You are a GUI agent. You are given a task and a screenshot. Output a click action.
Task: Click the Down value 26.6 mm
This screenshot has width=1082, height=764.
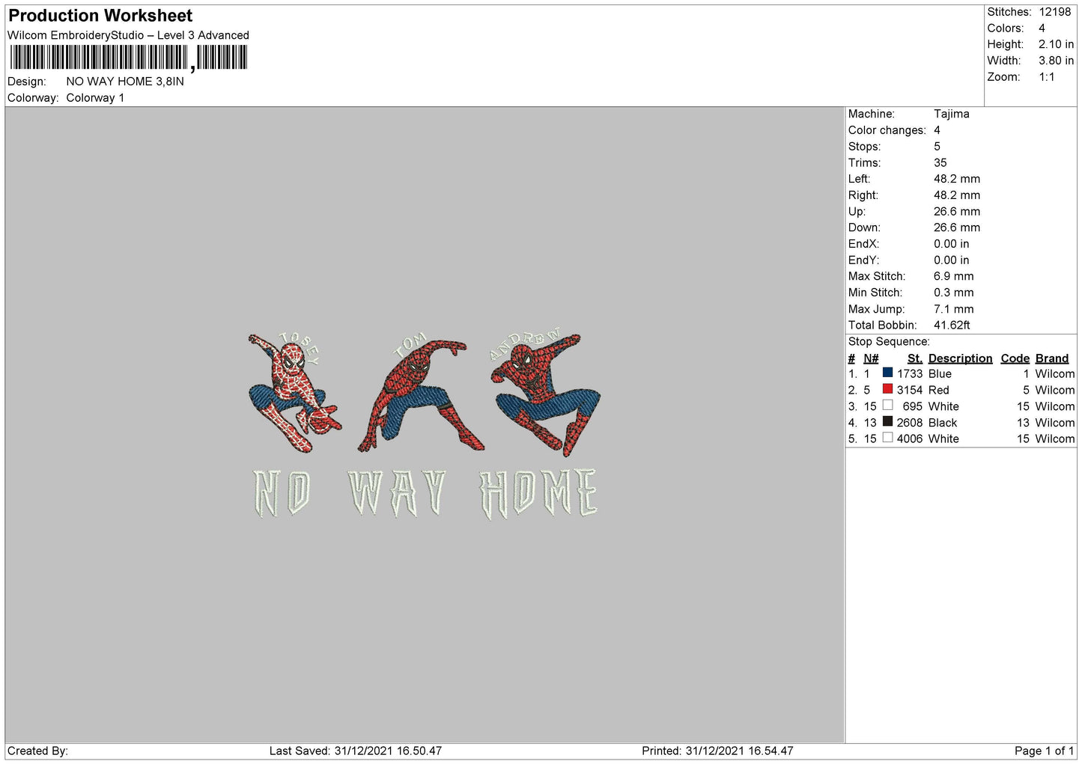point(957,227)
